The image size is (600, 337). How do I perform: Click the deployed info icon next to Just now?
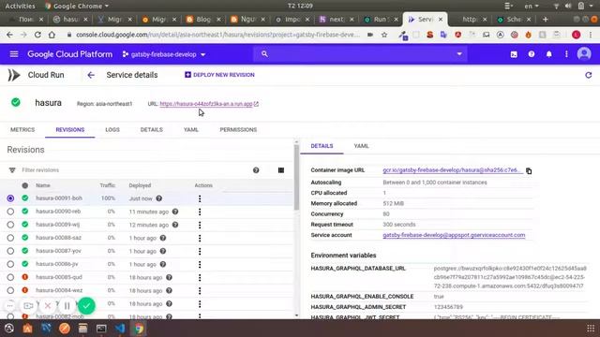point(158,198)
